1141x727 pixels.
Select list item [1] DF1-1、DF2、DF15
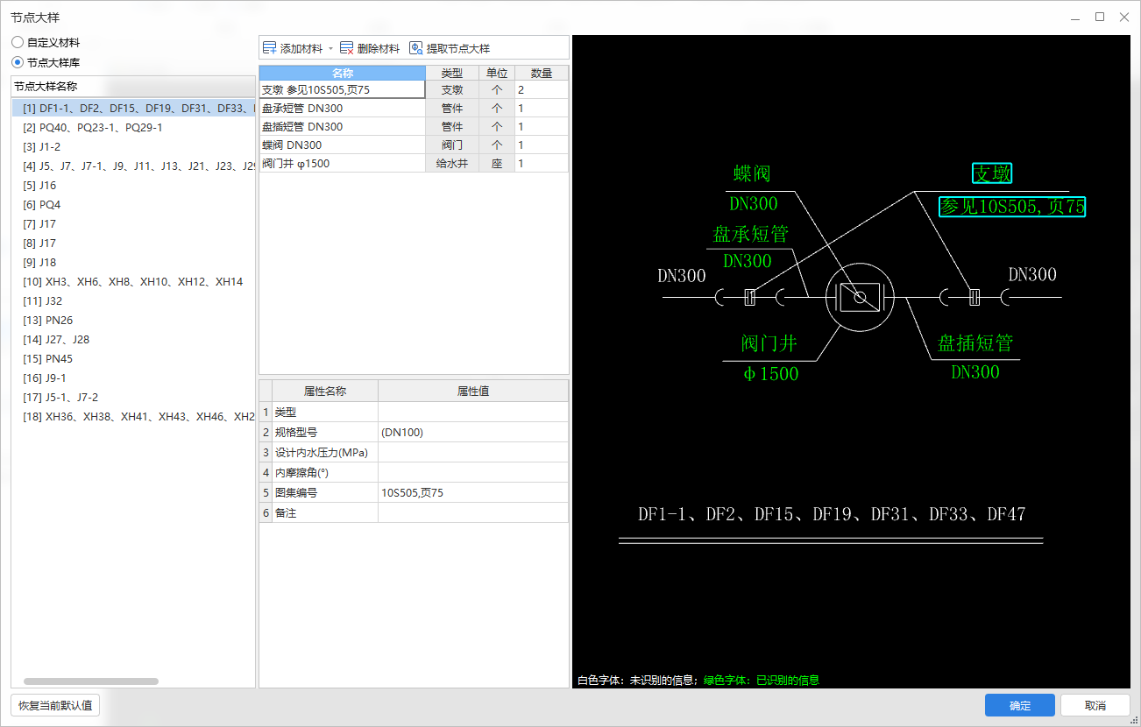(133, 108)
